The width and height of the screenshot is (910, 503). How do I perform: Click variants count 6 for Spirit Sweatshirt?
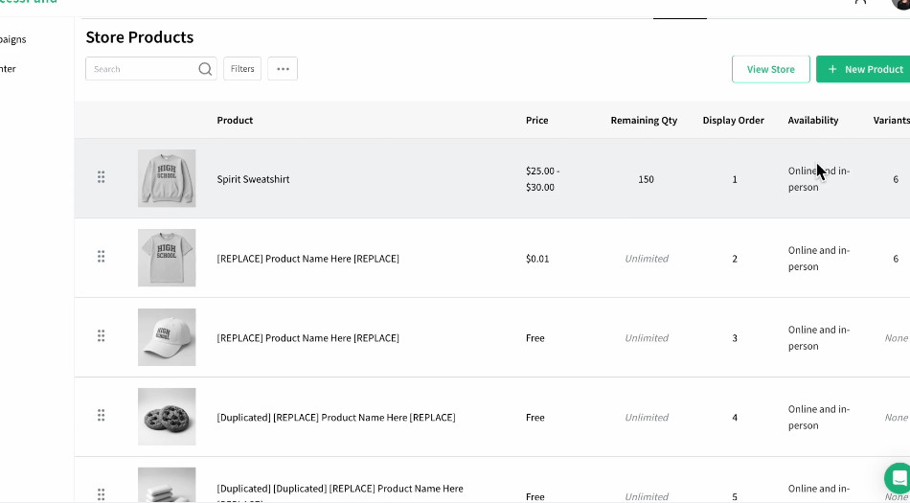tap(896, 179)
